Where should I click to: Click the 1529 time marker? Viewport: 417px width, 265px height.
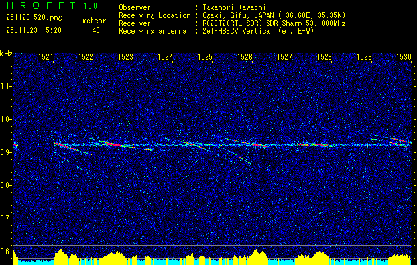365,56
